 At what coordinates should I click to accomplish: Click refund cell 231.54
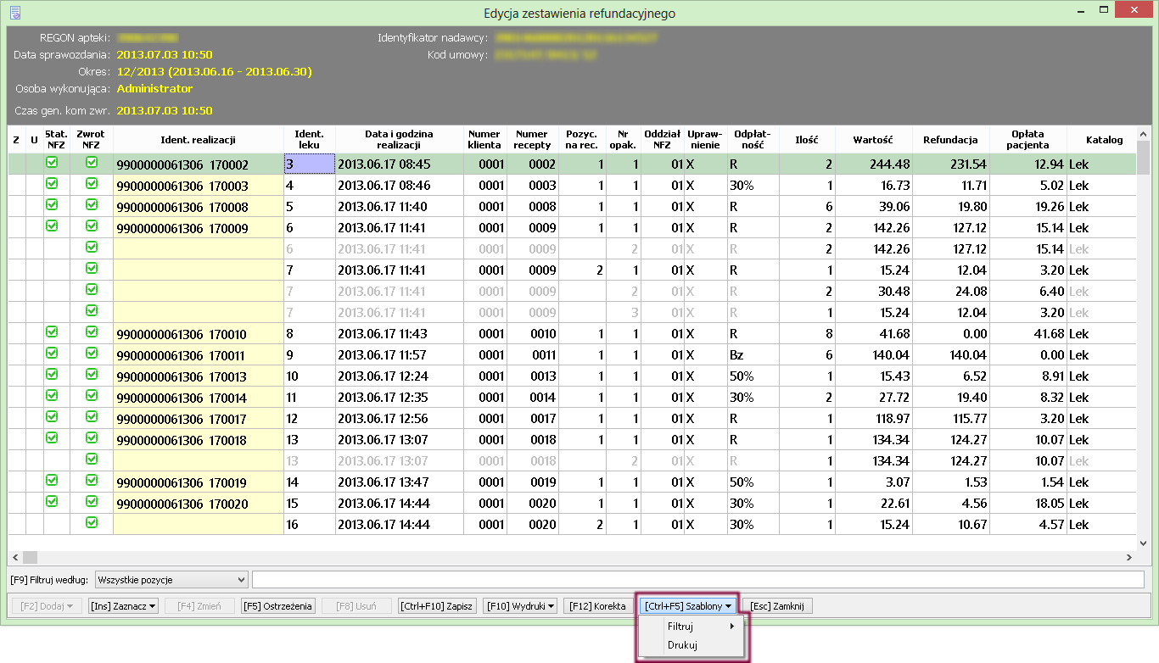point(951,164)
